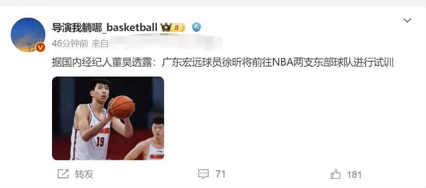Click the 来自 source label
The height and width of the screenshot is (188, 426).
point(100,43)
